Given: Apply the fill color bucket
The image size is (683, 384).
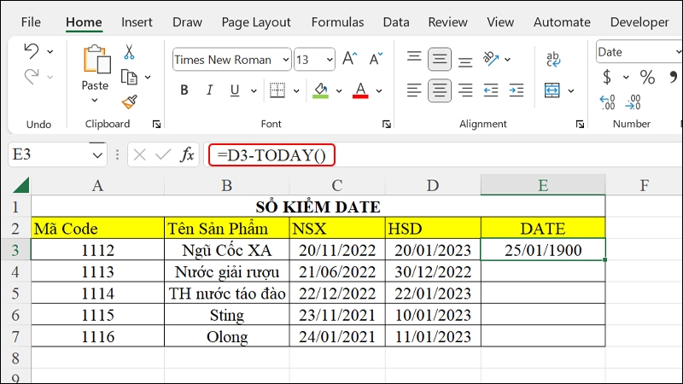Looking at the screenshot, I should [x=321, y=90].
